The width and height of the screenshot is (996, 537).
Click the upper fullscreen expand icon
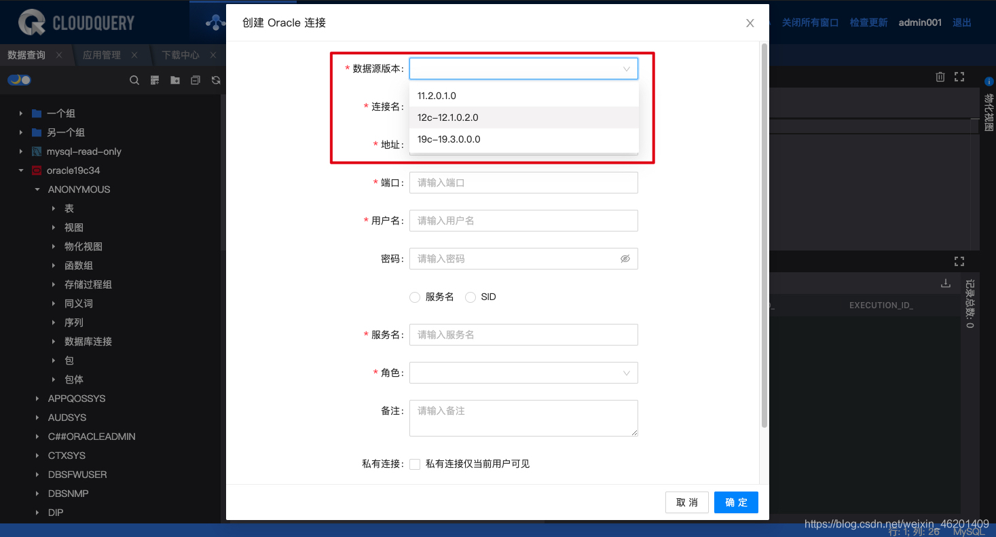click(x=959, y=77)
